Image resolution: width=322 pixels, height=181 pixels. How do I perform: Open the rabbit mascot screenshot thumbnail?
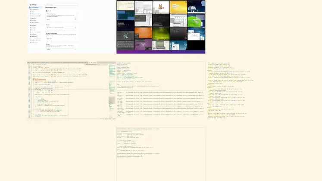click(161, 7)
